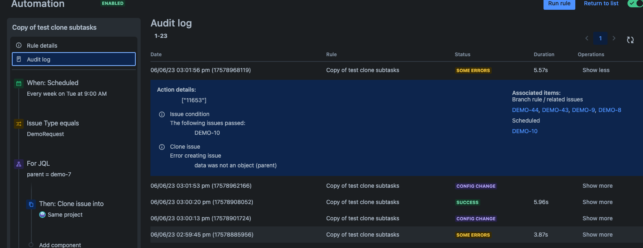Viewport: 643px width, 248px height.
Task: Click Copy of test clone subtasks title
Action: [54, 27]
